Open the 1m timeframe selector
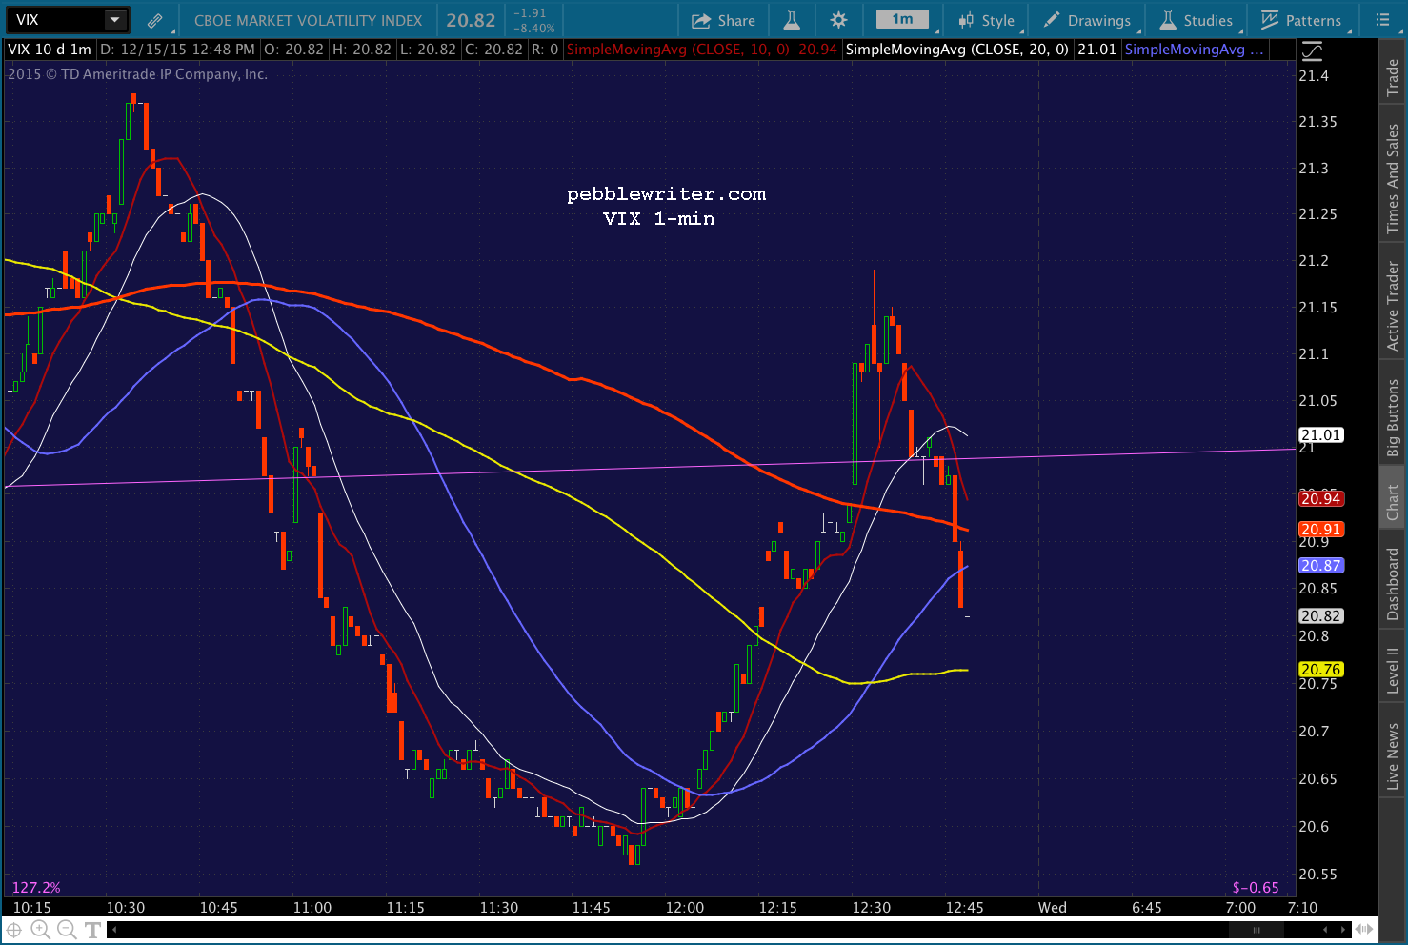Viewport: 1408px width, 945px height. (x=902, y=19)
